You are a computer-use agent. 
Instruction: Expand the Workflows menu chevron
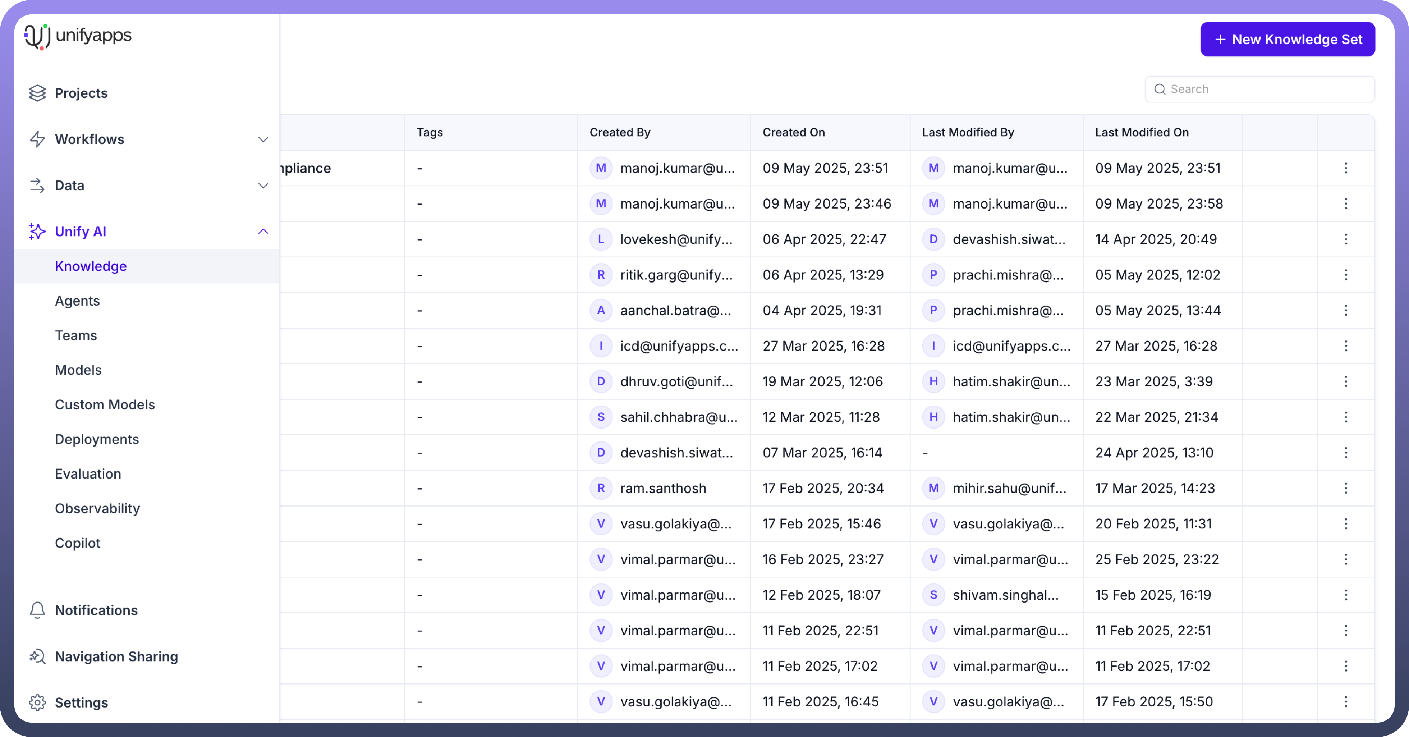pos(263,139)
